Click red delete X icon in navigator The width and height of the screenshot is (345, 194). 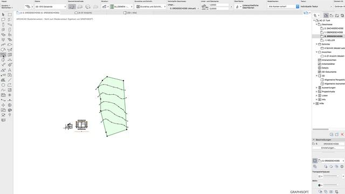[x=342, y=134]
